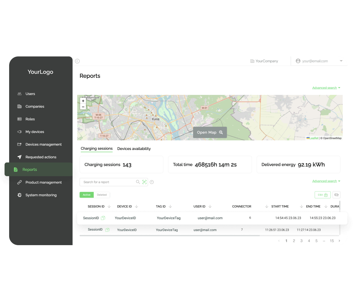The image size is (356, 305).
Task: Open System monitoring via its gauge icon
Action: point(19,195)
